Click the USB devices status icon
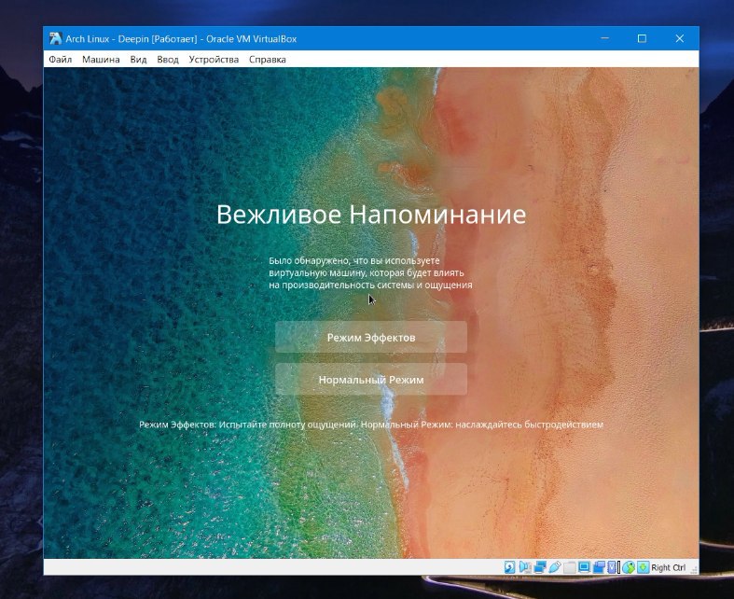The height and width of the screenshot is (599, 734). click(x=555, y=567)
